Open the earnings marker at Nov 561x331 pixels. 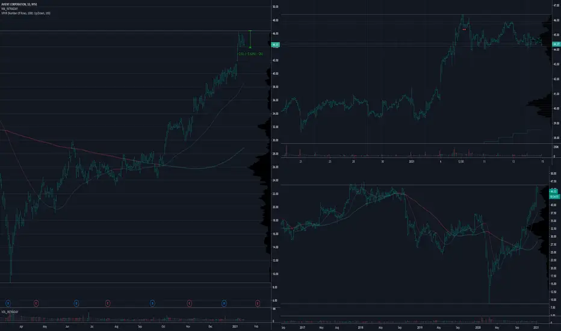189,303
